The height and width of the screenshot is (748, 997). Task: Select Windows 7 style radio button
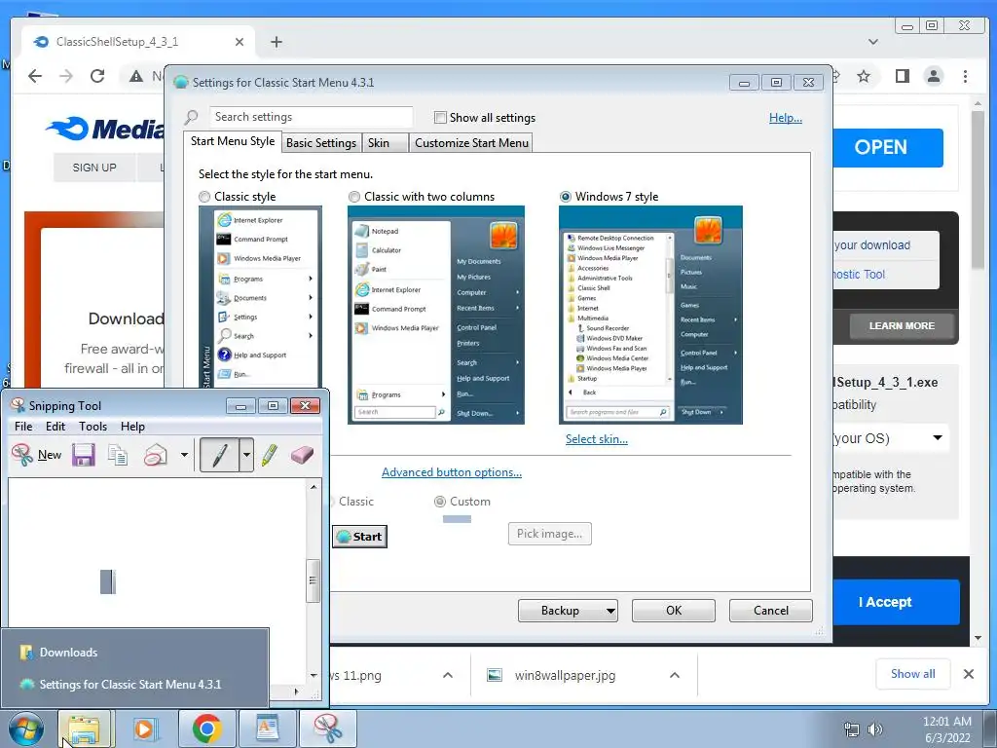566,197
